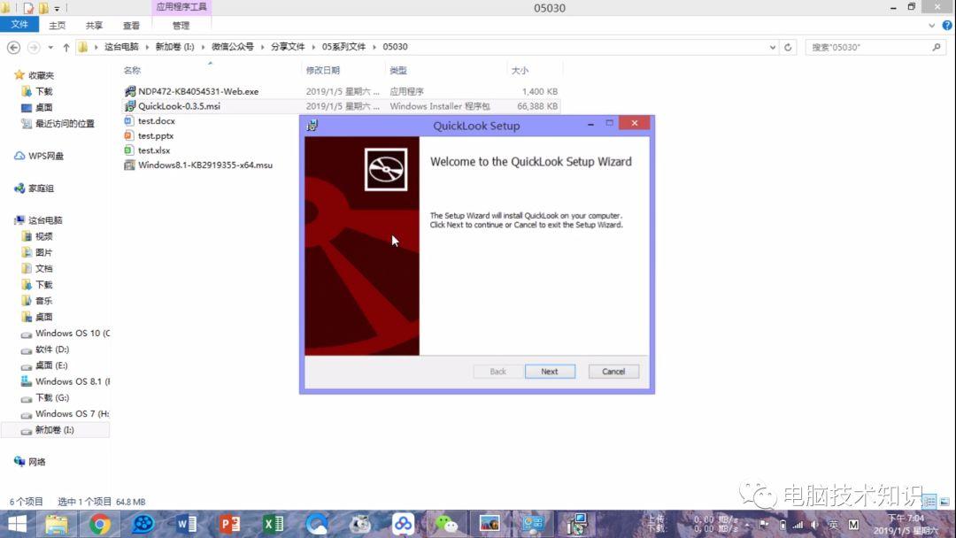
Task: Open Windows OS 7 drive in sidebar
Action: click(72, 414)
